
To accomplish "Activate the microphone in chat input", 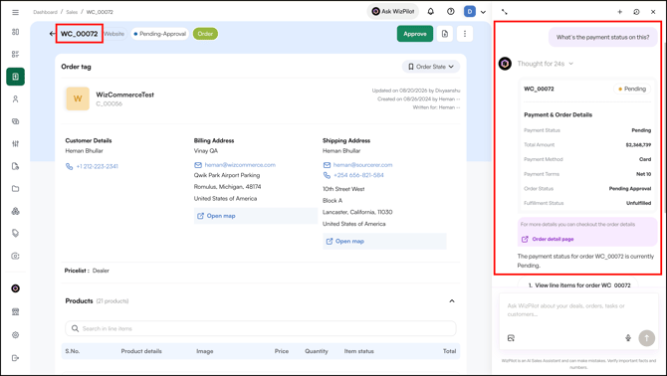I will coord(628,338).
